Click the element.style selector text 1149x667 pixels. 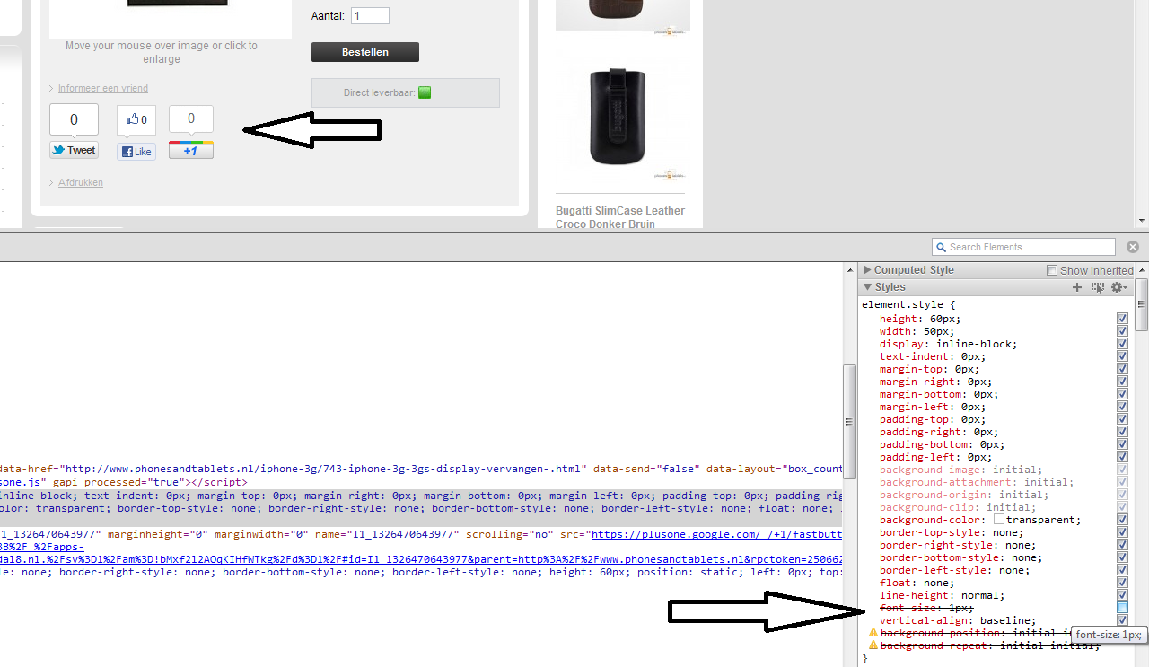905,304
